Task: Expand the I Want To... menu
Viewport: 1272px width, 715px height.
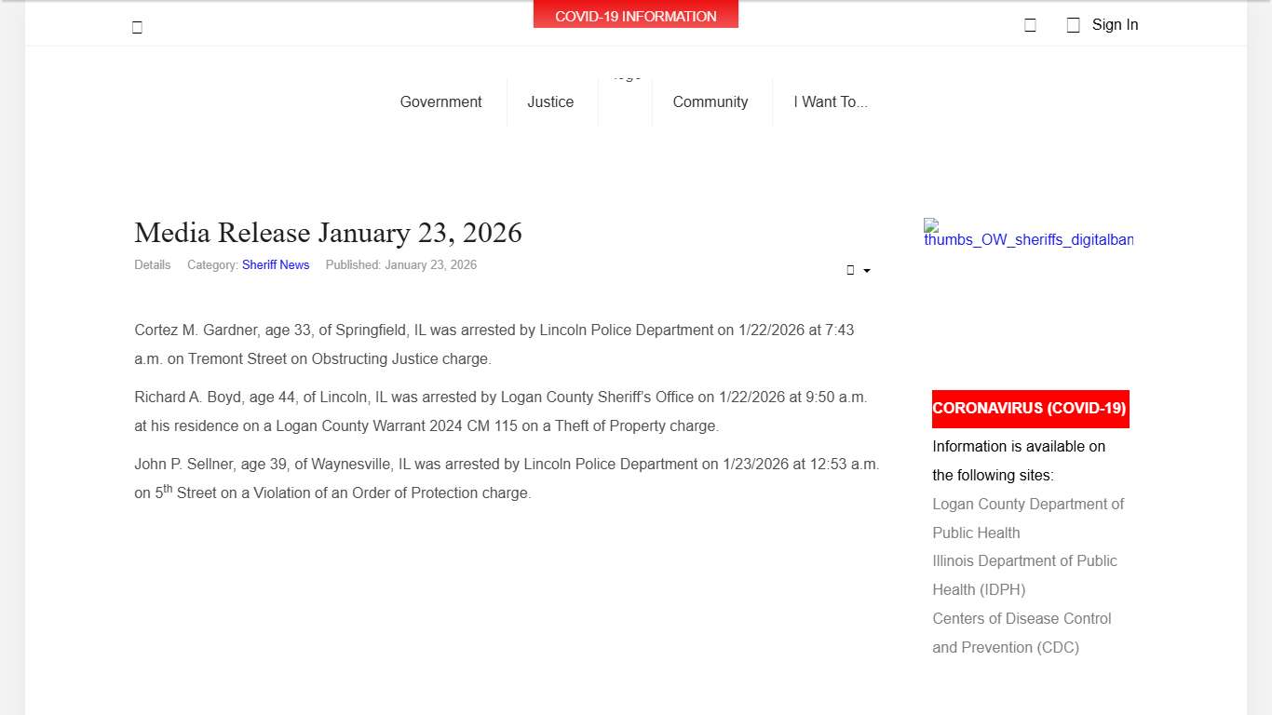Action: click(x=831, y=101)
